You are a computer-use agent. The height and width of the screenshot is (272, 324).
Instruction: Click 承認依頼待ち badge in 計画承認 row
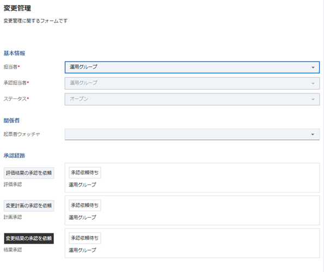click(x=85, y=205)
